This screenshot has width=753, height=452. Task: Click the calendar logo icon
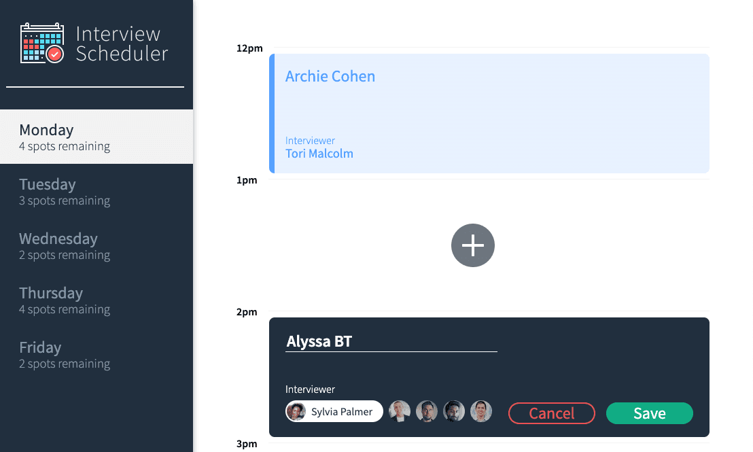tap(42, 43)
